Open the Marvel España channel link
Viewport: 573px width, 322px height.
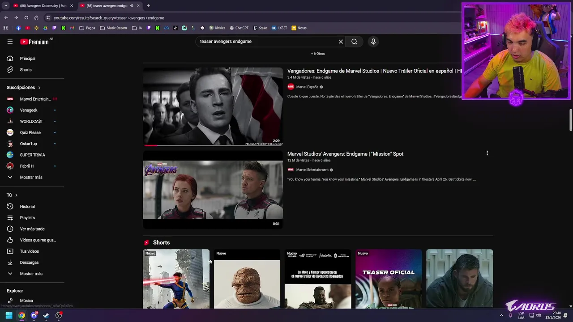307,87
